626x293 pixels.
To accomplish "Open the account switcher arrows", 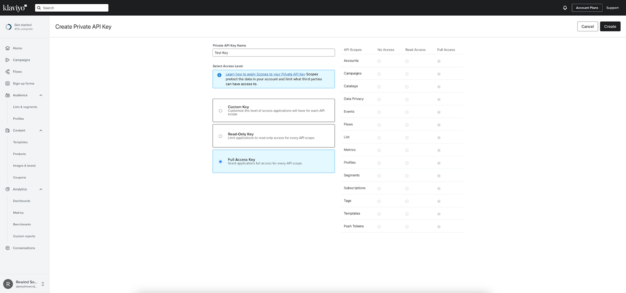I will (x=43, y=284).
